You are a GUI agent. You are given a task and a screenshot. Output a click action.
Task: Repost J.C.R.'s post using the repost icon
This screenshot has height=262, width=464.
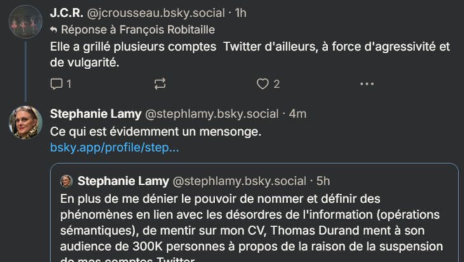click(160, 83)
